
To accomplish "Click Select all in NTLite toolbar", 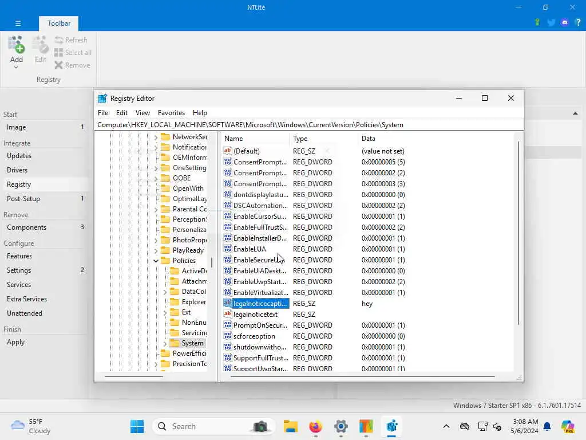I will (x=73, y=53).
